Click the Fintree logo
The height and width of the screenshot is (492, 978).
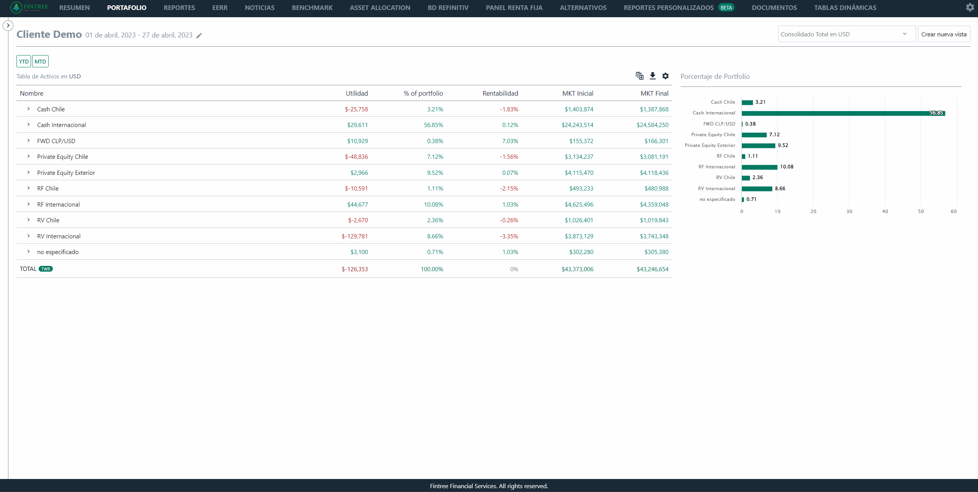29,7
